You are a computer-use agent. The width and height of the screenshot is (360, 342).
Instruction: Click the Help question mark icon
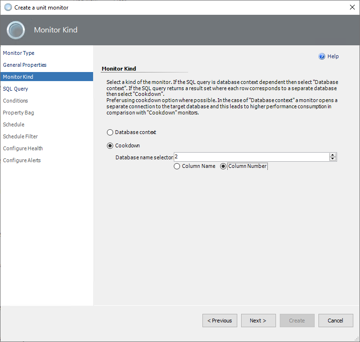(x=322, y=56)
